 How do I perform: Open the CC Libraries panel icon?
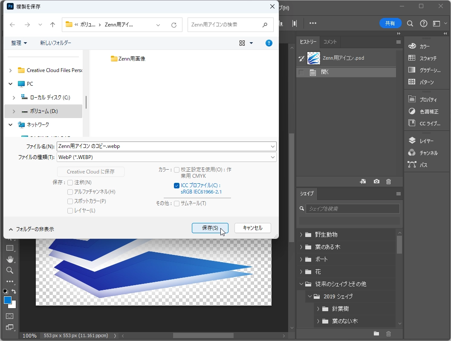412,123
